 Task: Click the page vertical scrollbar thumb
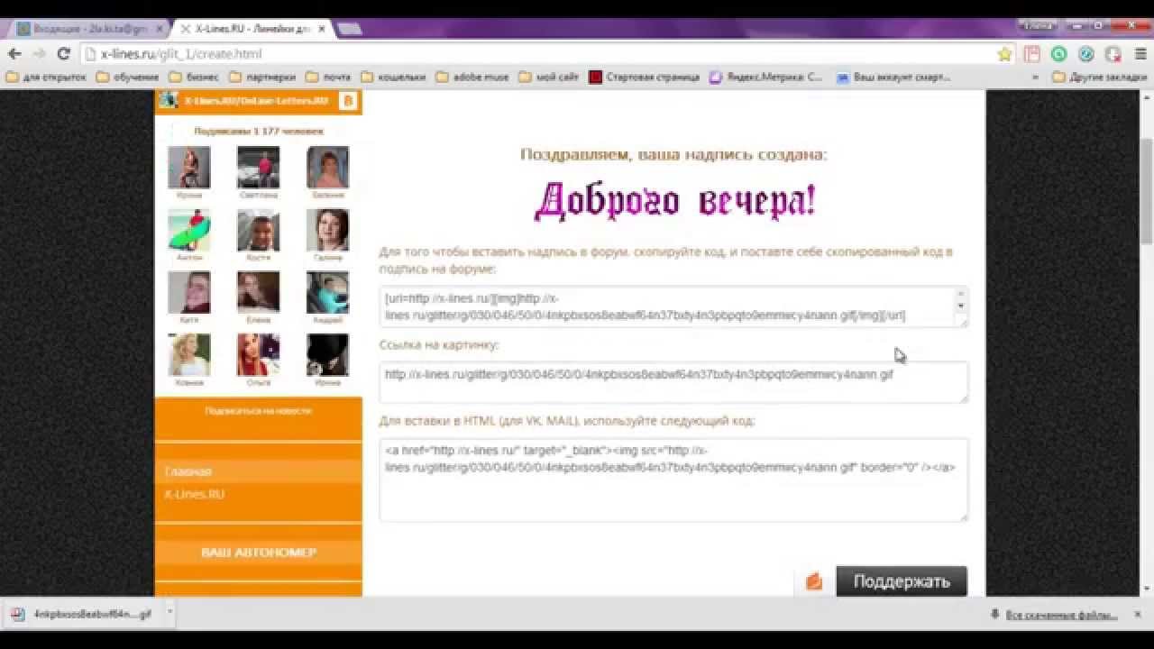[x=1146, y=191]
